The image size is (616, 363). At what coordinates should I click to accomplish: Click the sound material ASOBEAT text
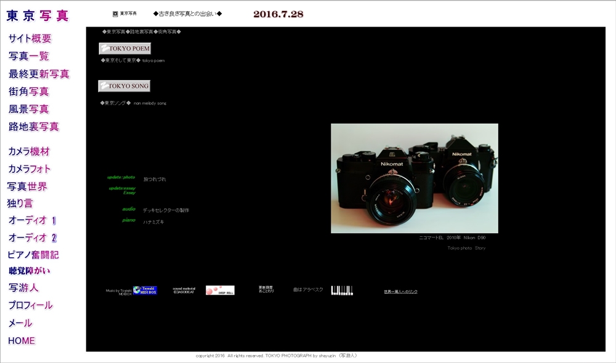tap(184, 290)
